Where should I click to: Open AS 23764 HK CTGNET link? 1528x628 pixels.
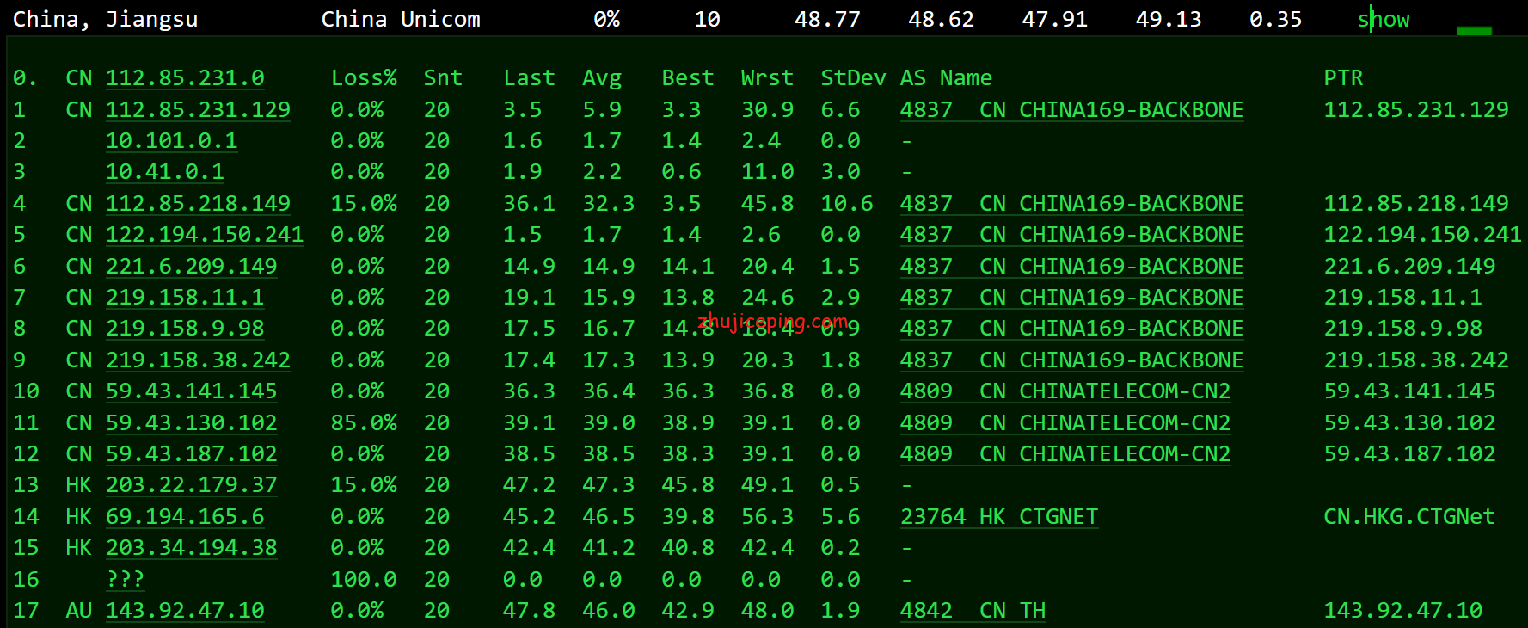pos(999,517)
